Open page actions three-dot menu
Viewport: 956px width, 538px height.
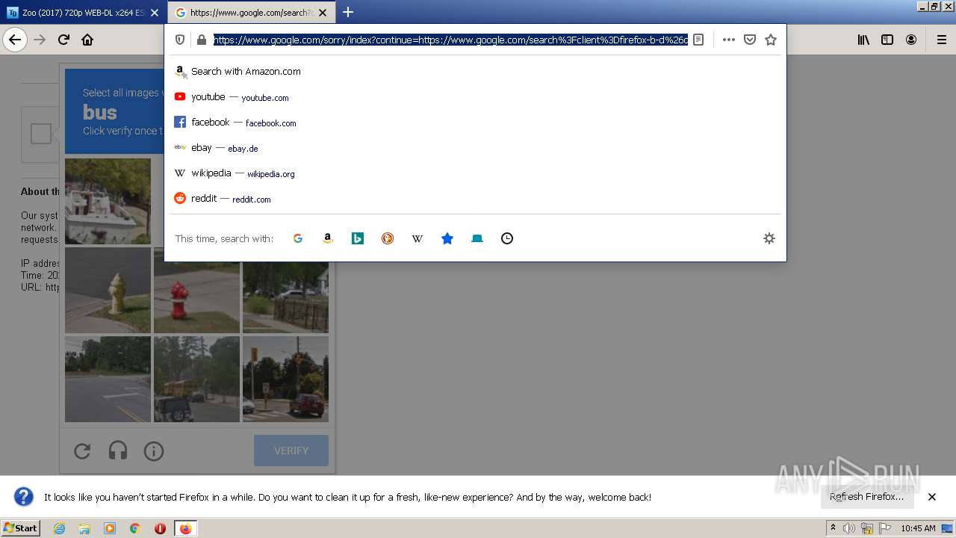(729, 40)
